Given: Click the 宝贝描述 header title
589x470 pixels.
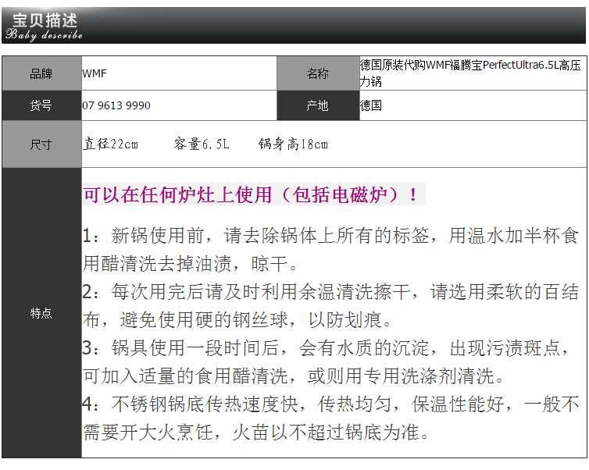Looking at the screenshot, I should (x=45, y=20).
